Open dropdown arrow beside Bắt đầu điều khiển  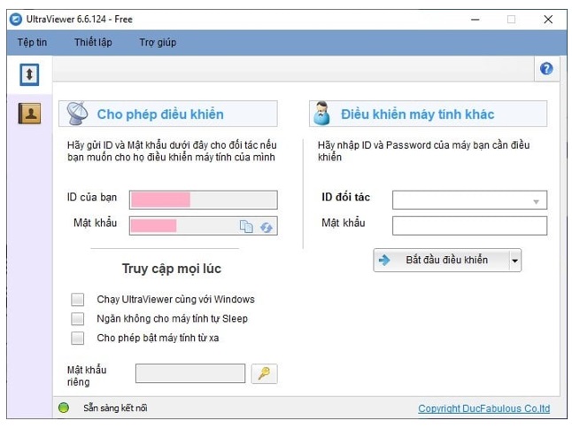[515, 261]
